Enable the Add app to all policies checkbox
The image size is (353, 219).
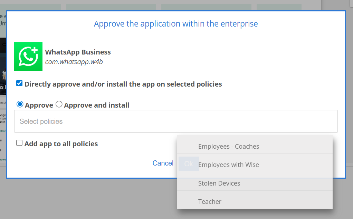click(x=19, y=143)
